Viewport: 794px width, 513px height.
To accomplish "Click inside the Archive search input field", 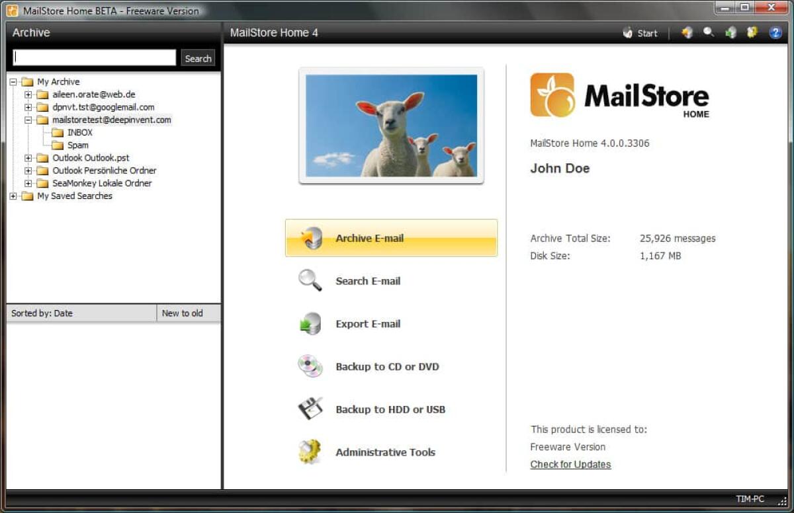I will coord(93,58).
